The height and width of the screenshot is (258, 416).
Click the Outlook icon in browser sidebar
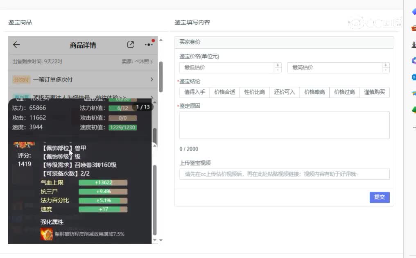(x=414, y=77)
